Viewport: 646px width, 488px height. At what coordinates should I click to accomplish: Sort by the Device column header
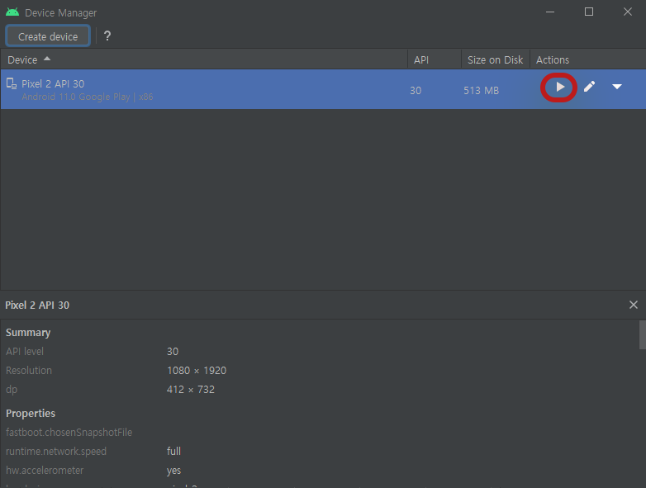(203, 59)
